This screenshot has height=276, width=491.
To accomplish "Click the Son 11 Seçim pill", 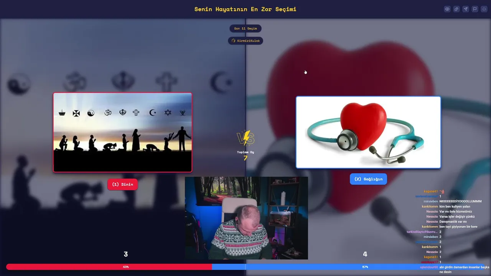I will (x=245, y=28).
